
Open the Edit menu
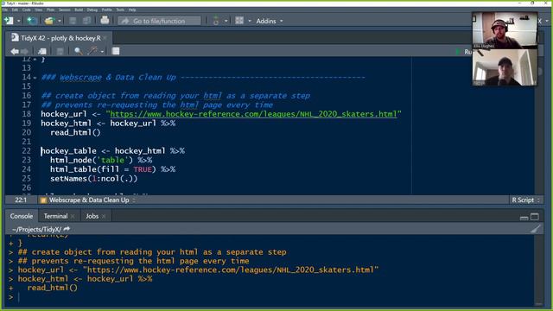coord(15,10)
